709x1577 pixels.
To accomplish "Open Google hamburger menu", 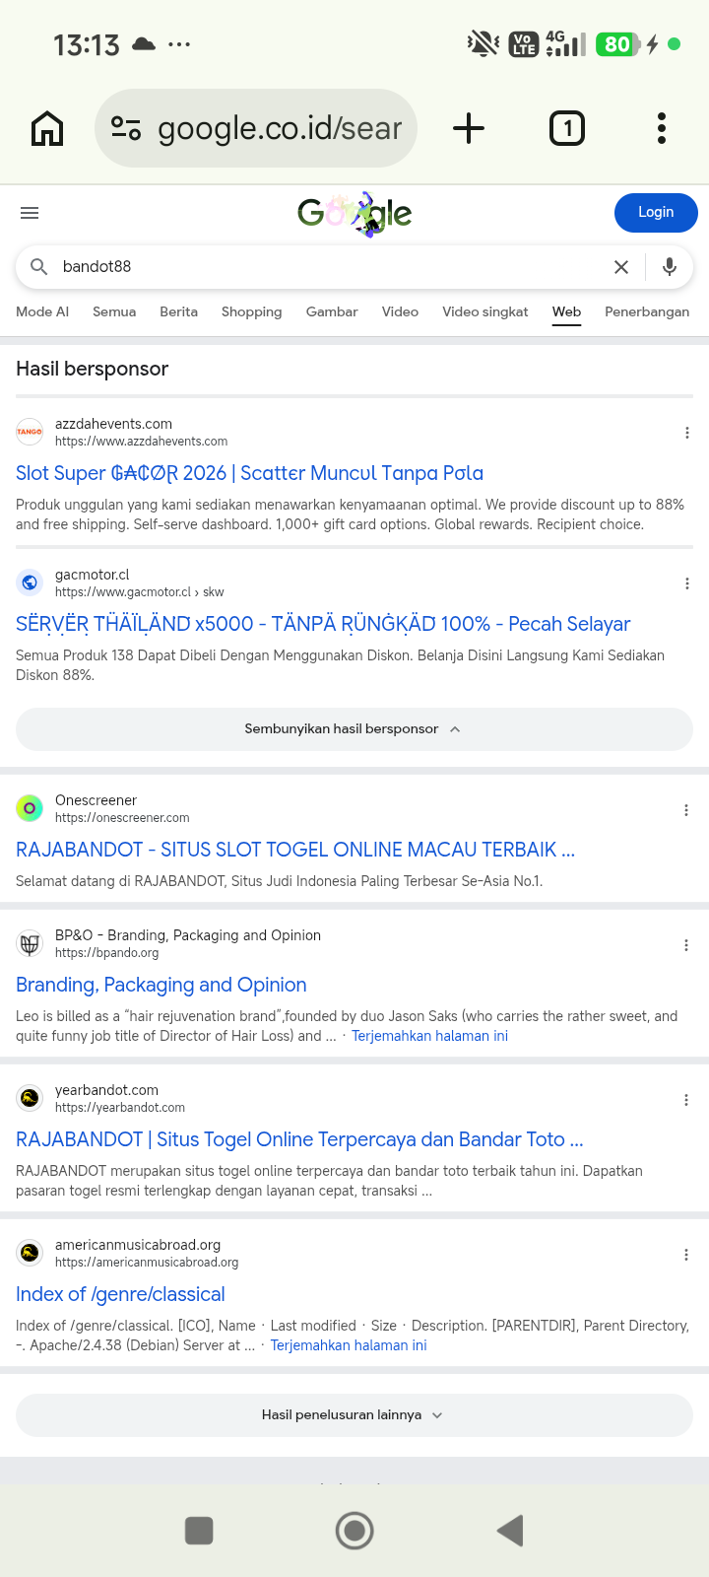I will coord(30,213).
